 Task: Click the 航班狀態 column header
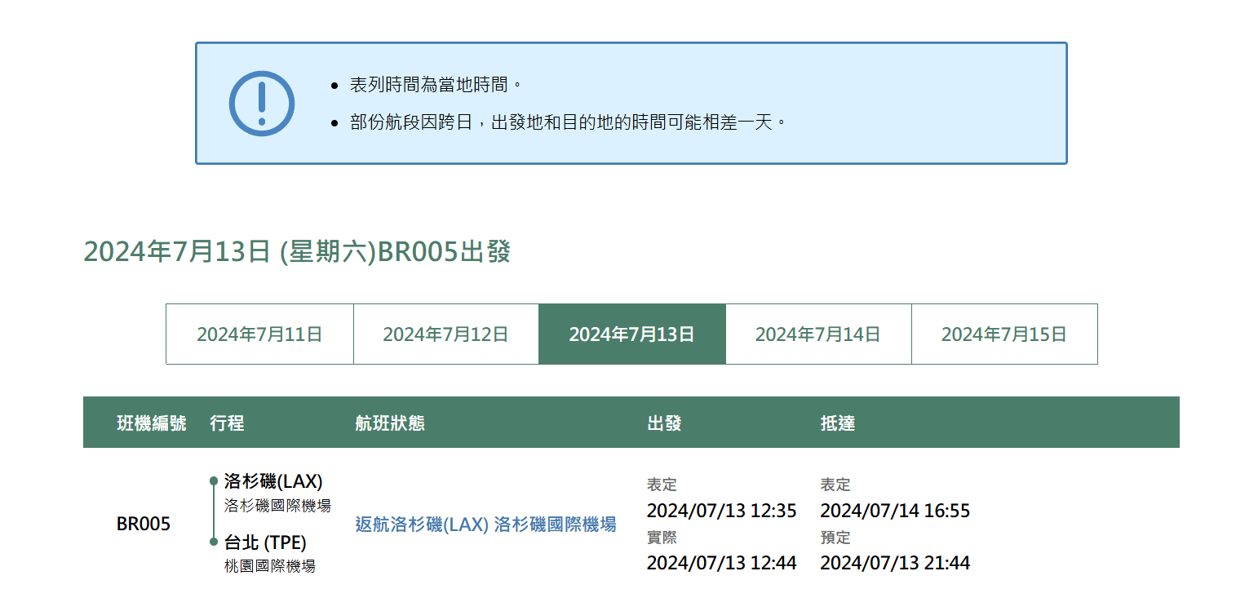pos(390,423)
